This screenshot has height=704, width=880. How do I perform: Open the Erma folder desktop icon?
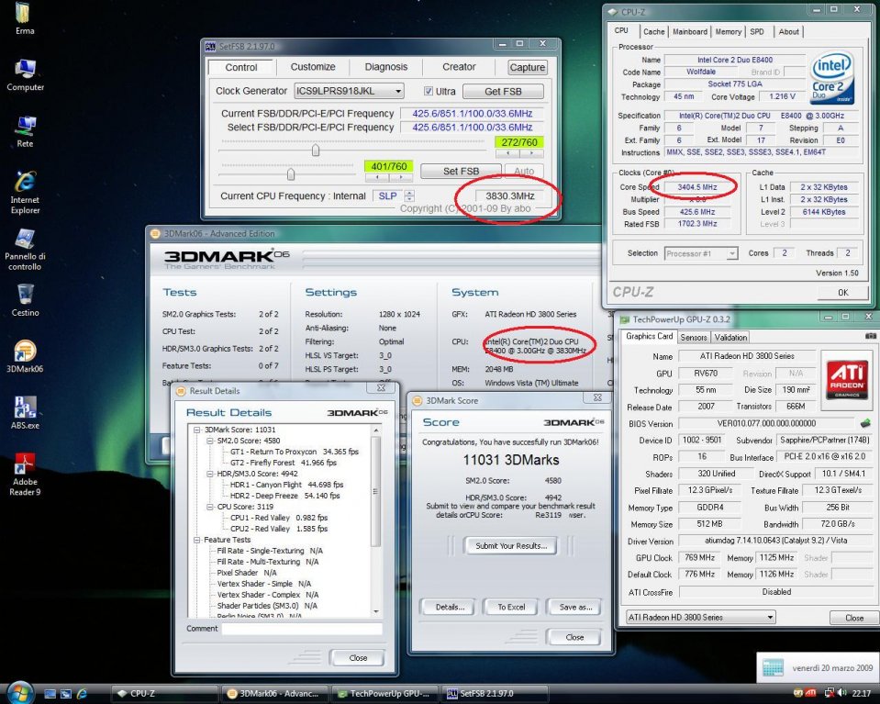click(24, 17)
